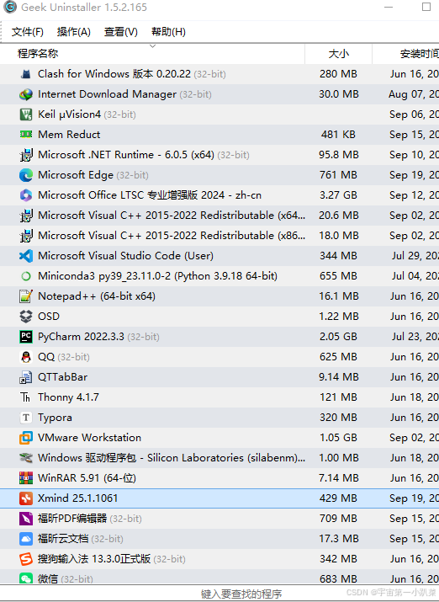Viewport: 439px width, 602px height.
Task: Select Microsoft Office LTSC 专业增强版 2024 name
Action: [x=150, y=195]
